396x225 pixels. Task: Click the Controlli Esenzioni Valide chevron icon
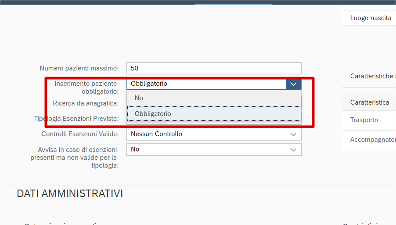(x=293, y=134)
